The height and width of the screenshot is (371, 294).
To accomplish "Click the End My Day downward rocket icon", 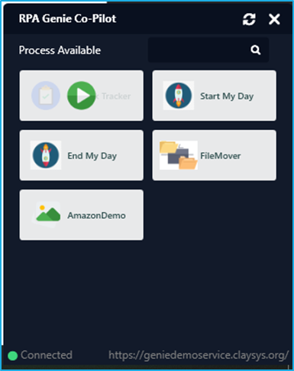I will 46,155.
